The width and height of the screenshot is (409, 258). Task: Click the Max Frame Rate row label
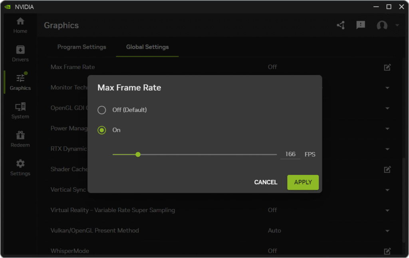[73, 67]
